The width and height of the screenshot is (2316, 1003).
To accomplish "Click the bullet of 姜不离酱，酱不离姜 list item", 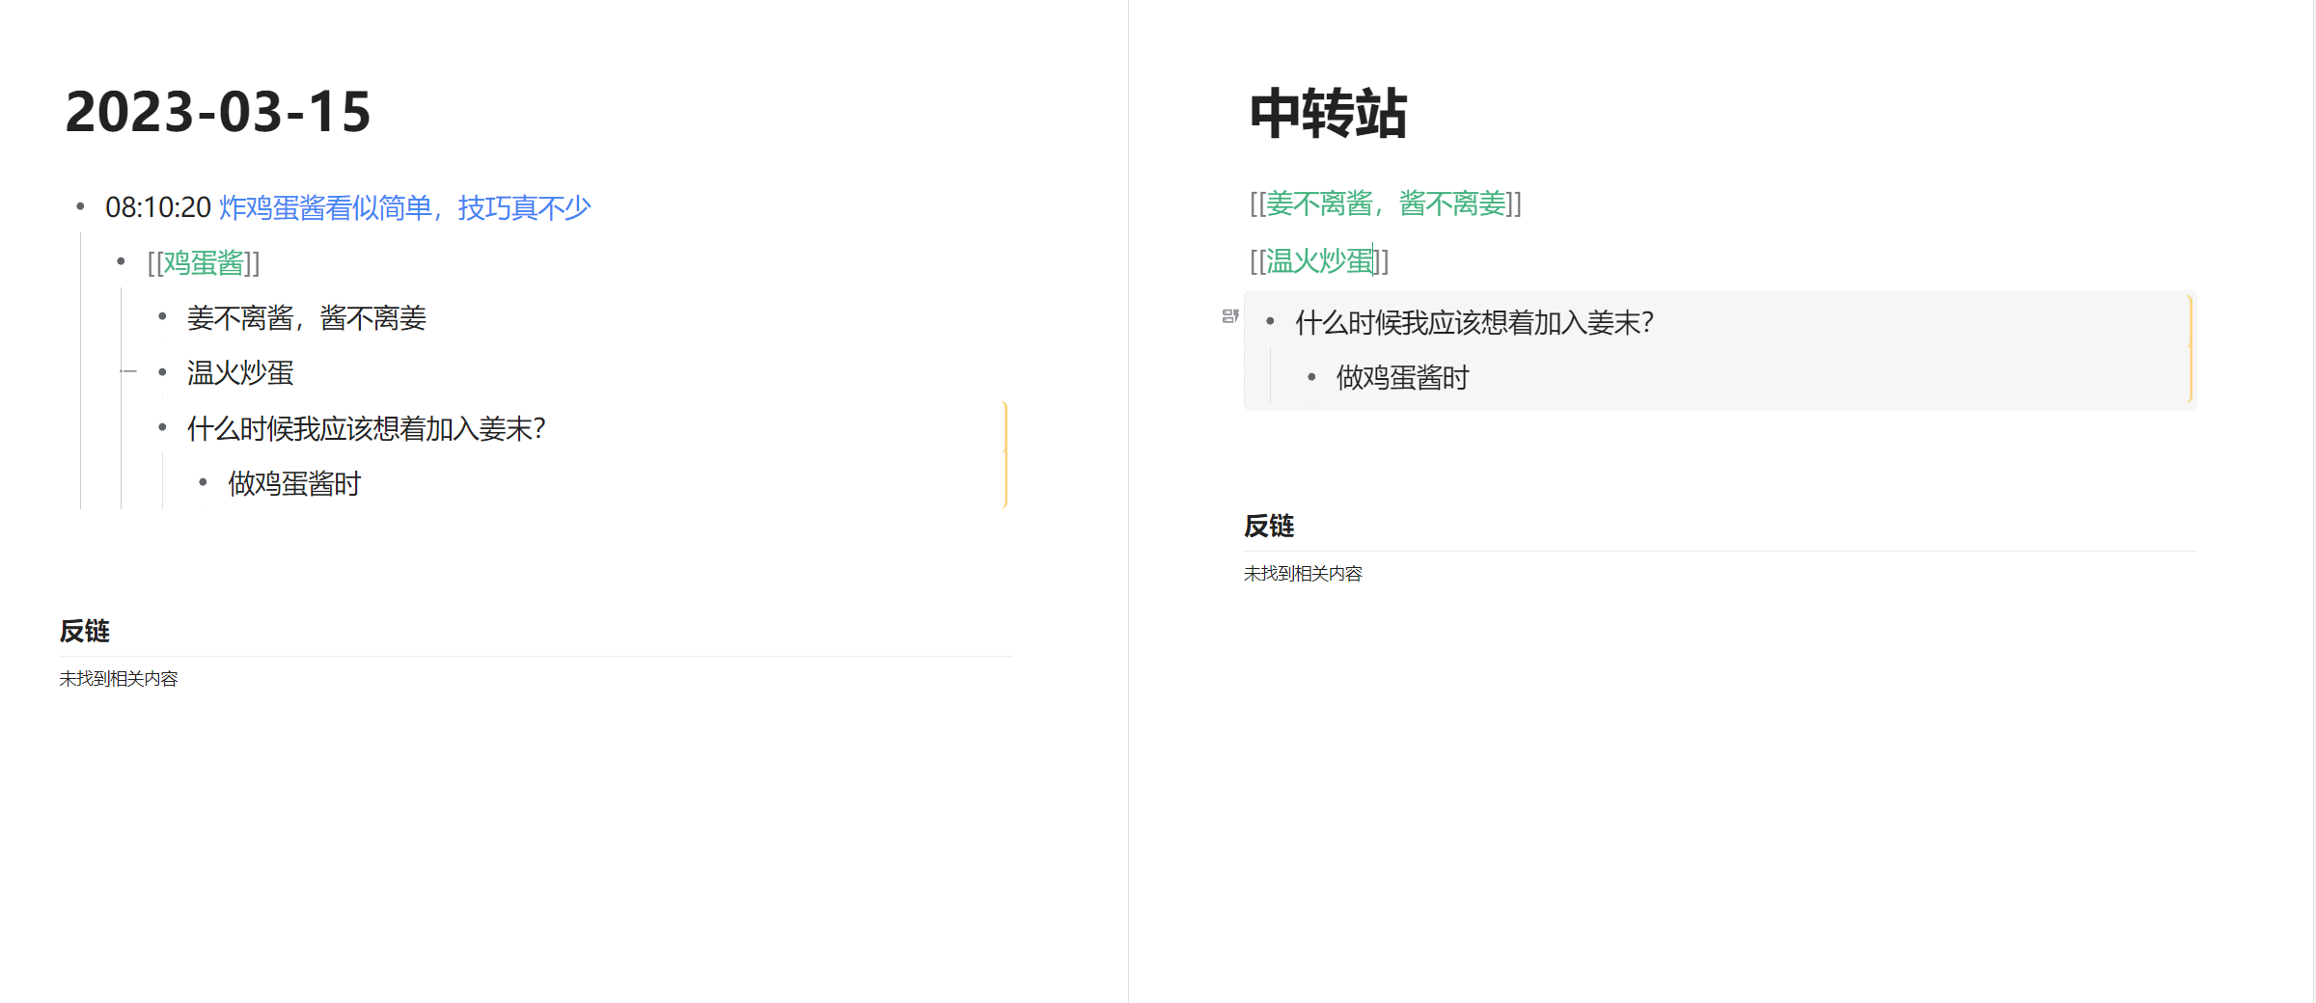I will click(x=162, y=316).
